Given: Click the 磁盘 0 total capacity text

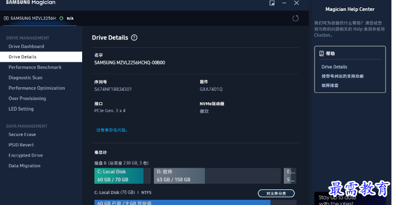Looking at the screenshot, I should (121, 163).
